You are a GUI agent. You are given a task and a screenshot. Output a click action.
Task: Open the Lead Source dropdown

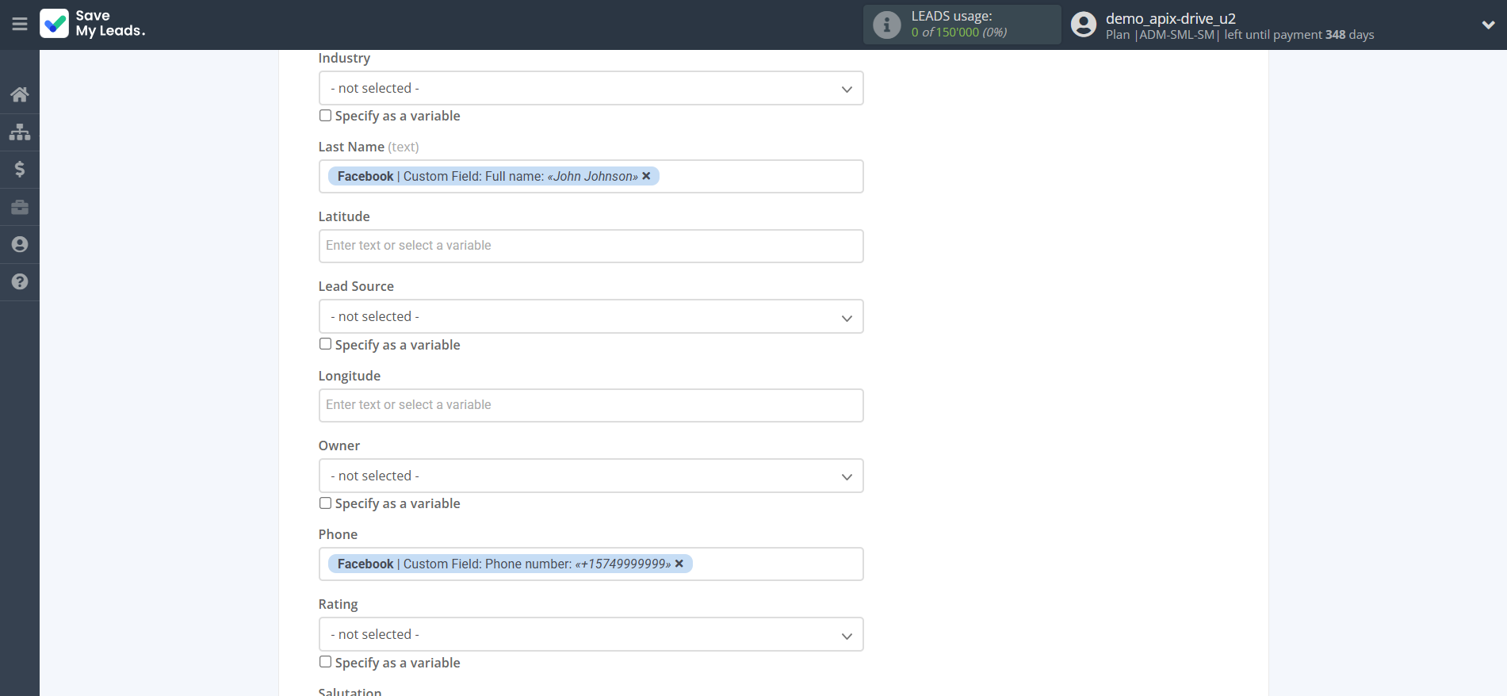click(x=591, y=316)
